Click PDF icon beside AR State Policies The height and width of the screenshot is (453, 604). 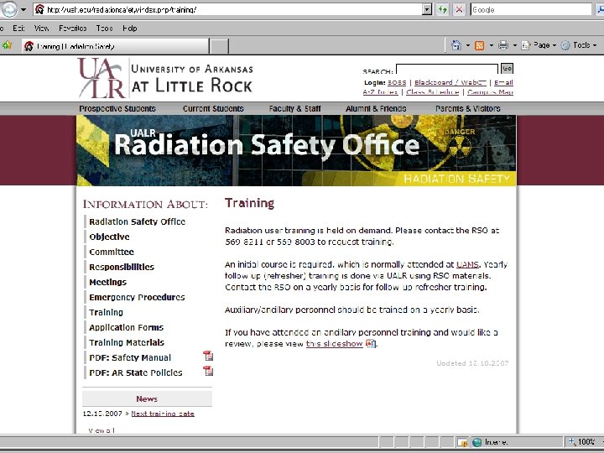(x=208, y=371)
